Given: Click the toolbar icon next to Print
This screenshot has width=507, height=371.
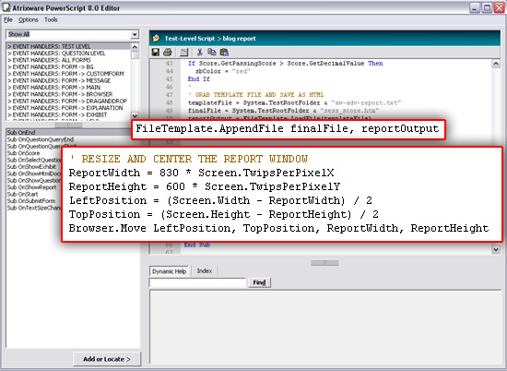Looking at the screenshot, I should point(183,52).
